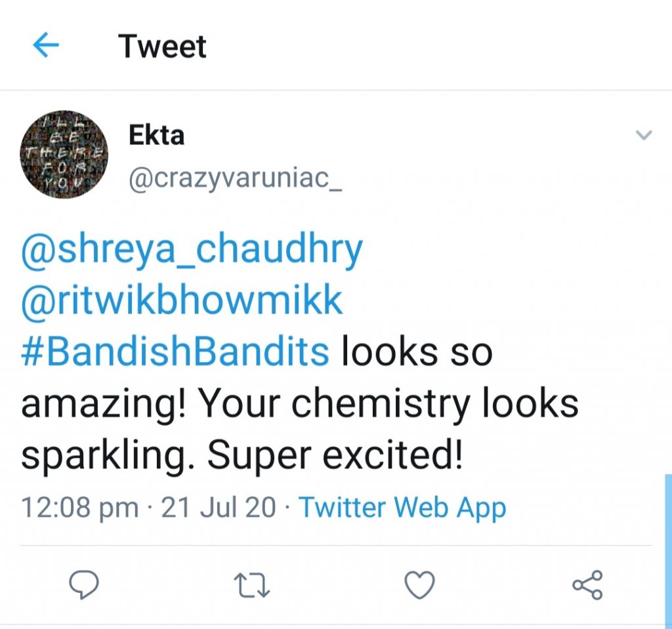Click the 21 Jul 20 date
The height and width of the screenshot is (629, 672).
point(219,508)
